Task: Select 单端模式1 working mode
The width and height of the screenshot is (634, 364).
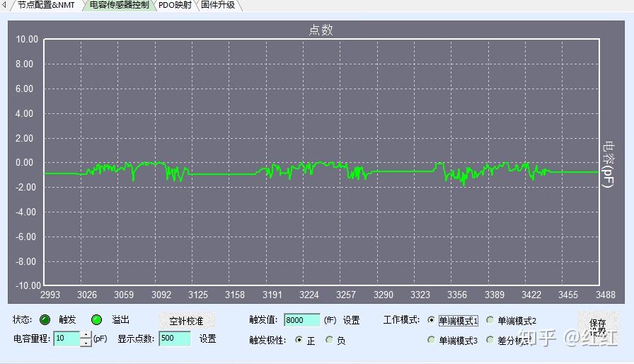Action: tap(431, 320)
